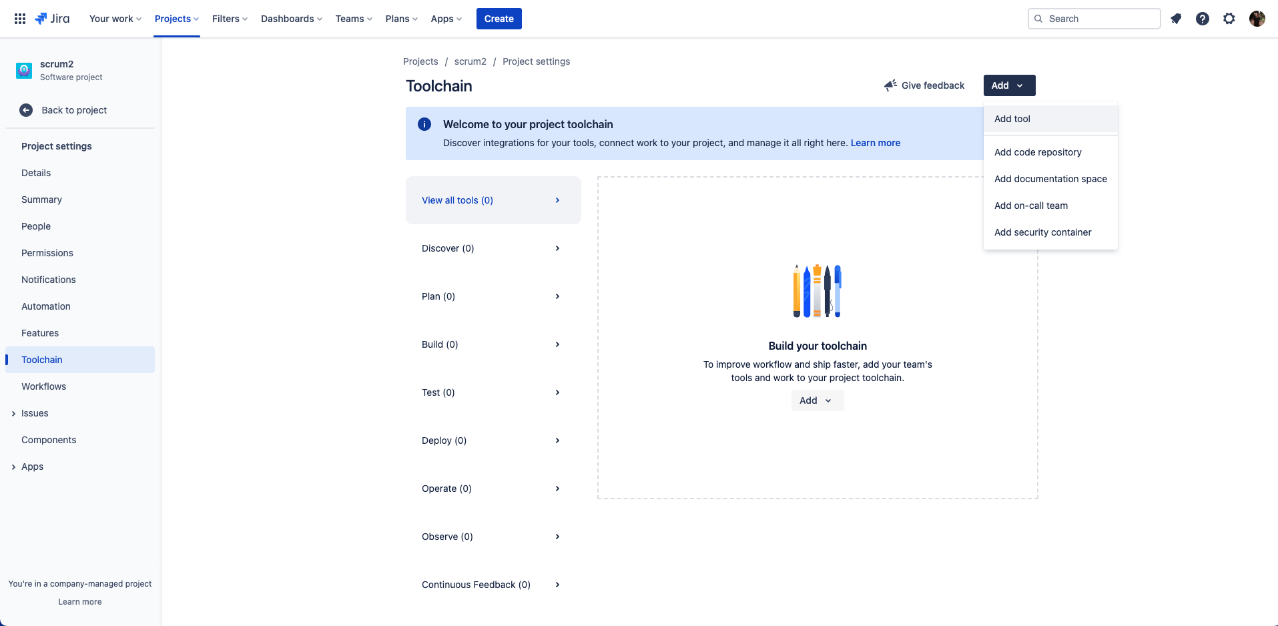Screen dimensions: 1278x626
Task: Open the Your work dropdown
Action: pyautogui.click(x=115, y=19)
